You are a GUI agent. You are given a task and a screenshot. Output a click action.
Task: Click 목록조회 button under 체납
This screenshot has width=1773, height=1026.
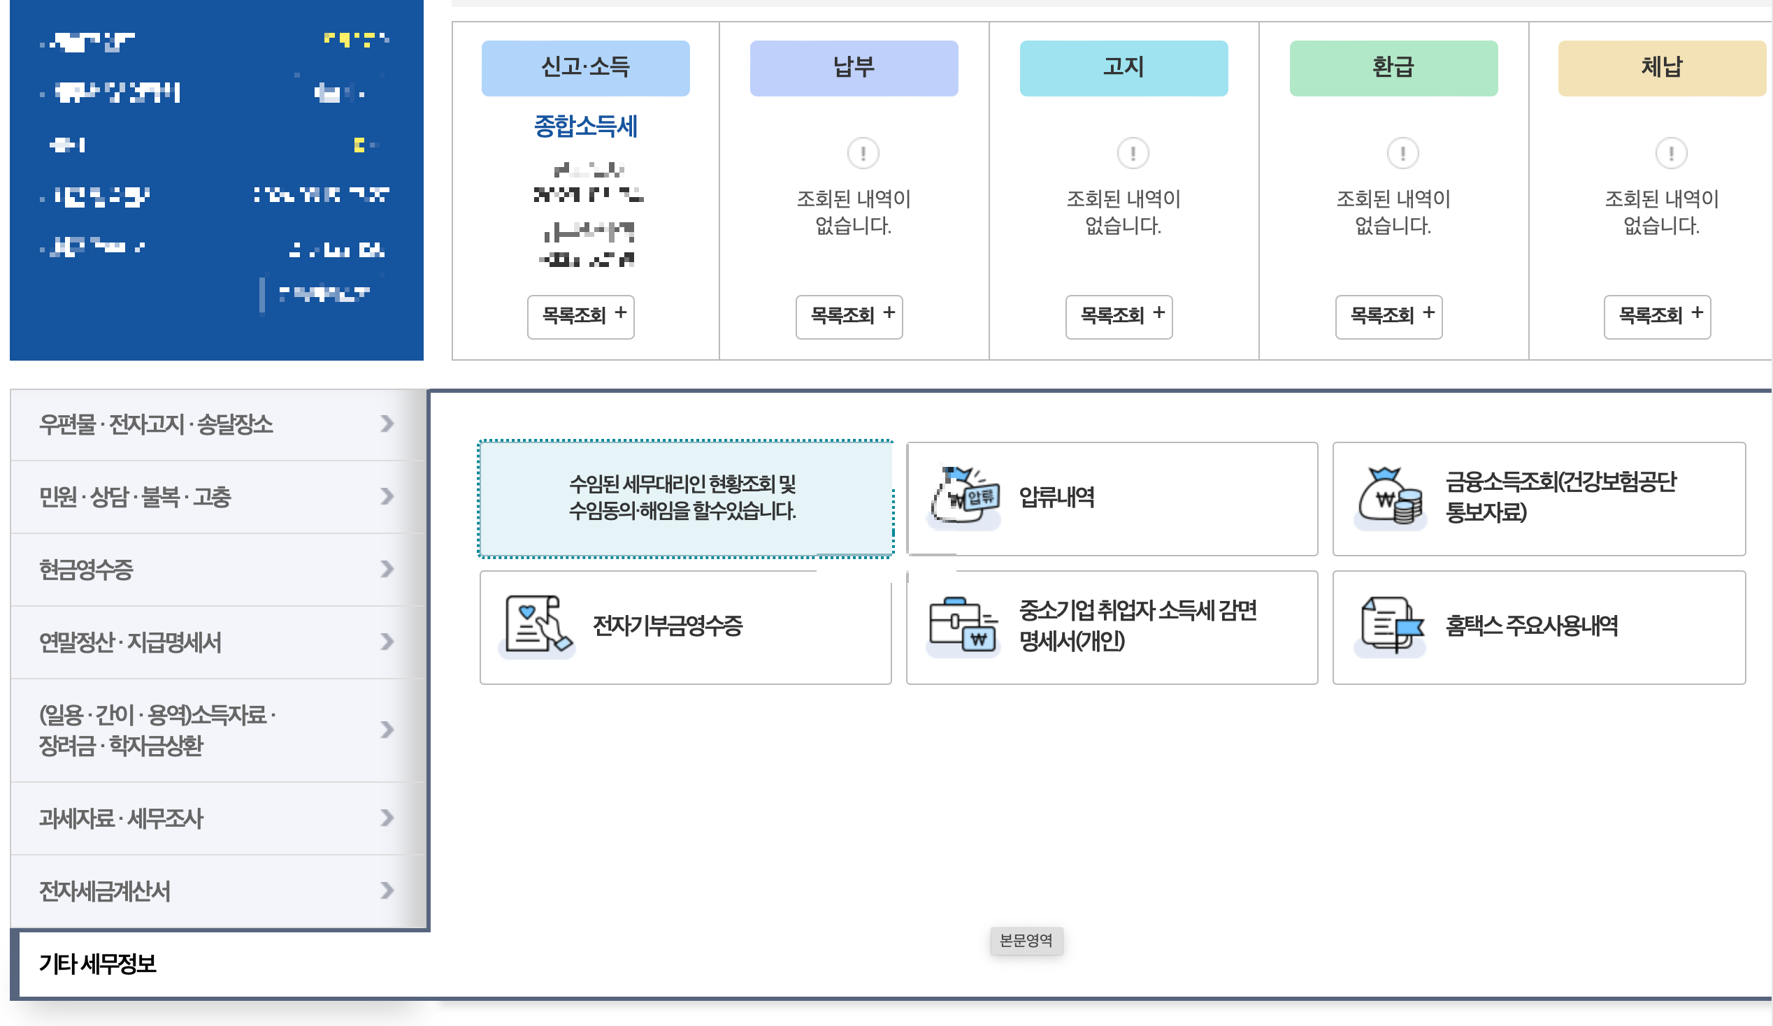pyautogui.click(x=1657, y=316)
